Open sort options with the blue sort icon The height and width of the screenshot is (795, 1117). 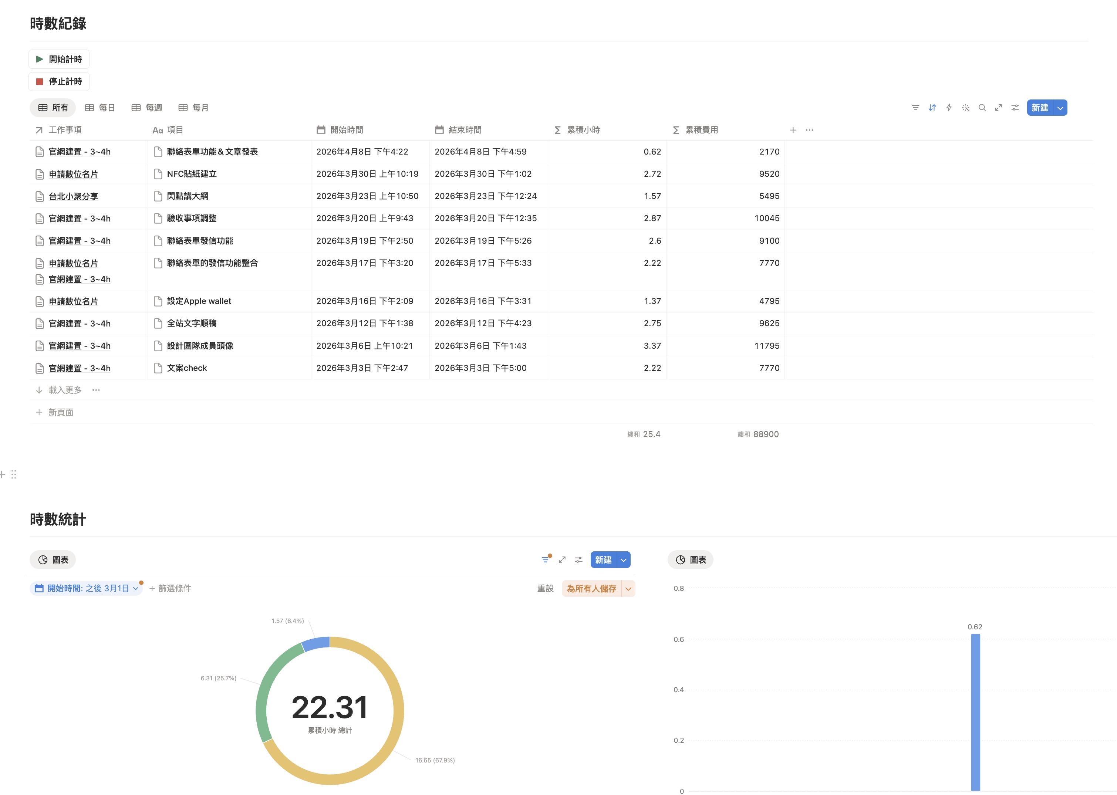pos(932,108)
